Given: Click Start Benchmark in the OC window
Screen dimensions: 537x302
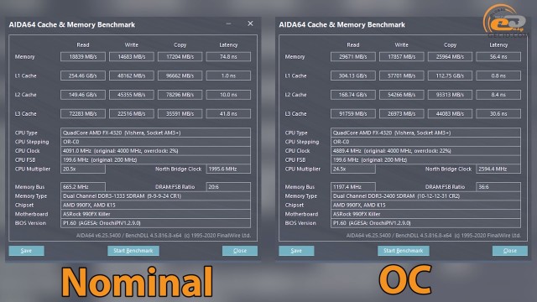Looking at the screenshot, I should tap(403, 251).
